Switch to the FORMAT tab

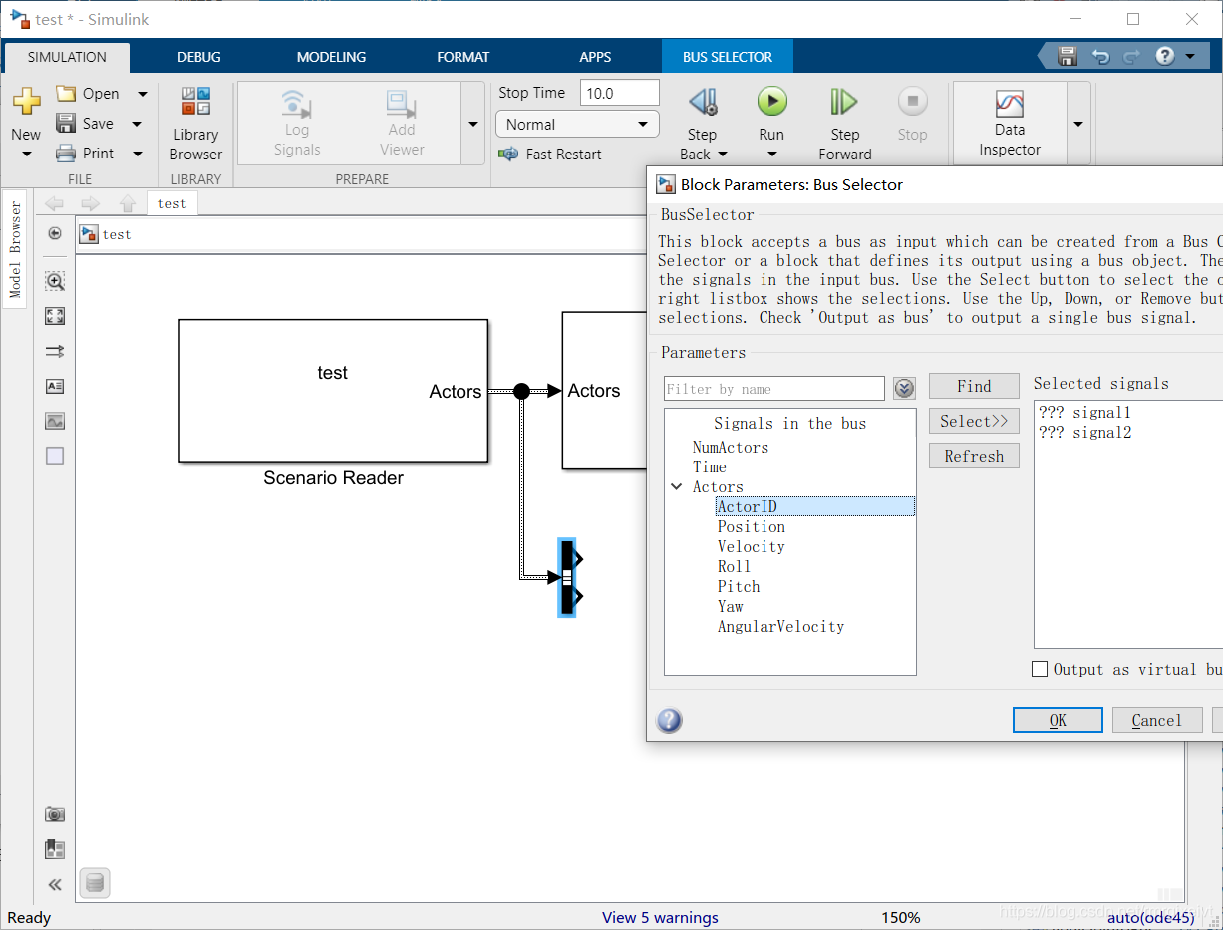(463, 57)
